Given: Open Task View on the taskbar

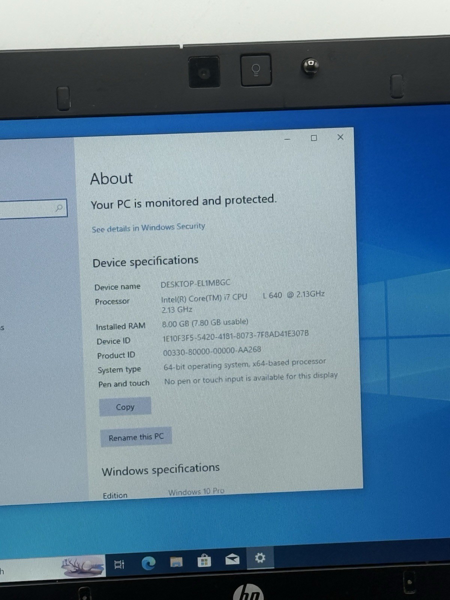Looking at the screenshot, I should 119,564.
